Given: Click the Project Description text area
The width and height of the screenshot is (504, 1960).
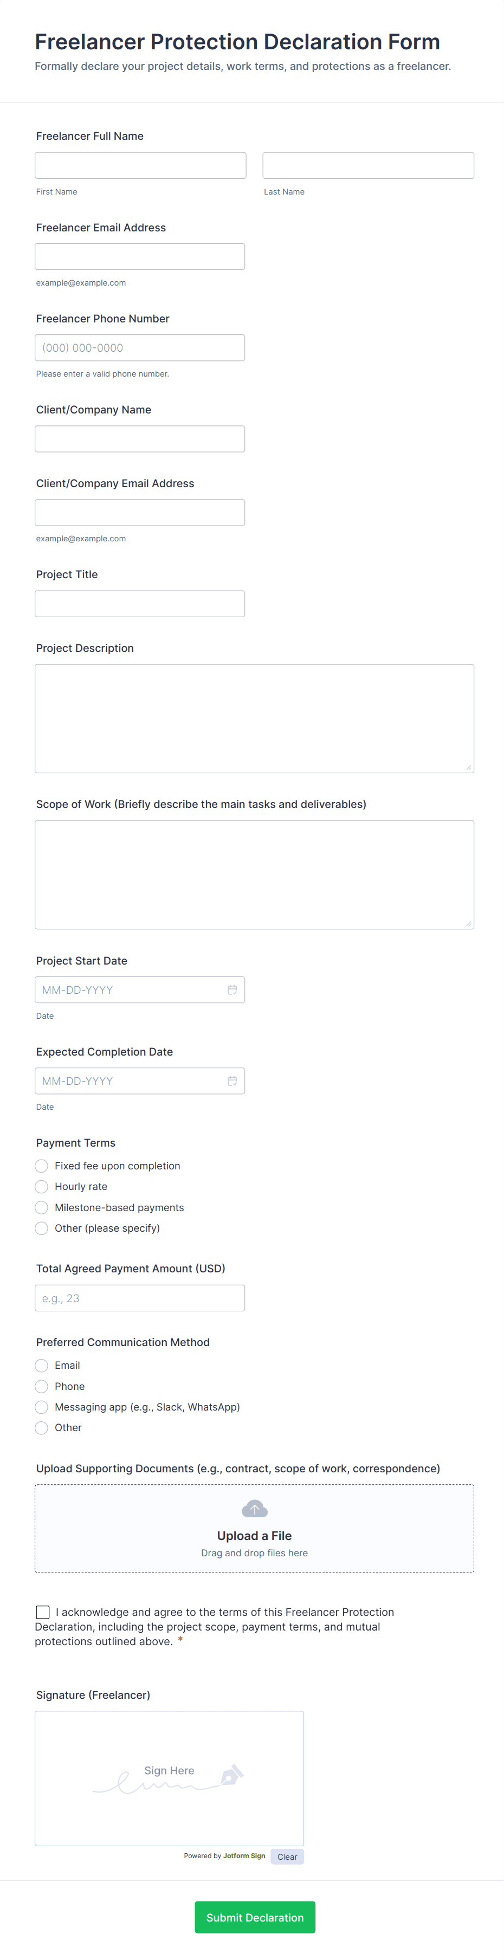Looking at the screenshot, I should [x=254, y=718].
